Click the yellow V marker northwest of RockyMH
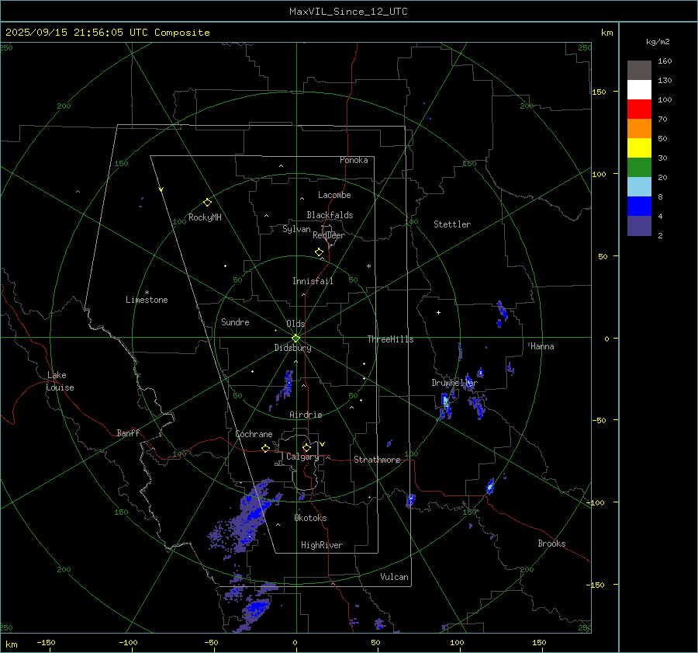The image size is (698, 653). pos(161,189)
